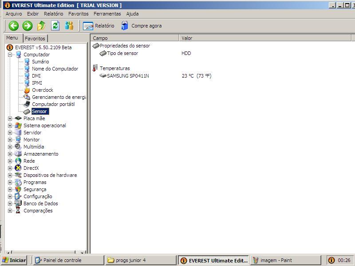This screenshot has height=266, width=355.
Task: Select Nome do Computador tree item
Action: pyautogui.click(x=55, y=69)
